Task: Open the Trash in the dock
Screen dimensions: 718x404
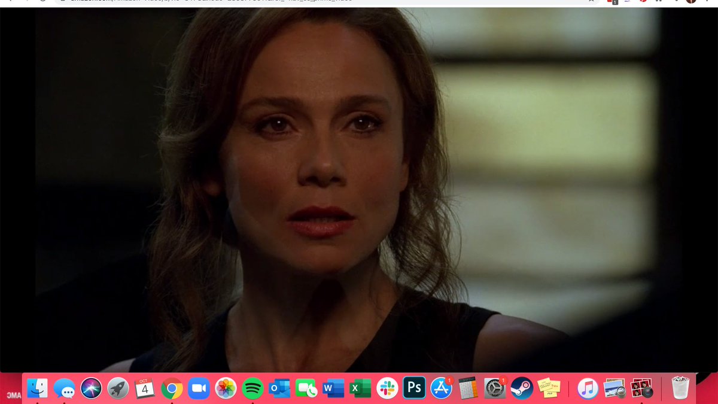Action: [680, 388]
